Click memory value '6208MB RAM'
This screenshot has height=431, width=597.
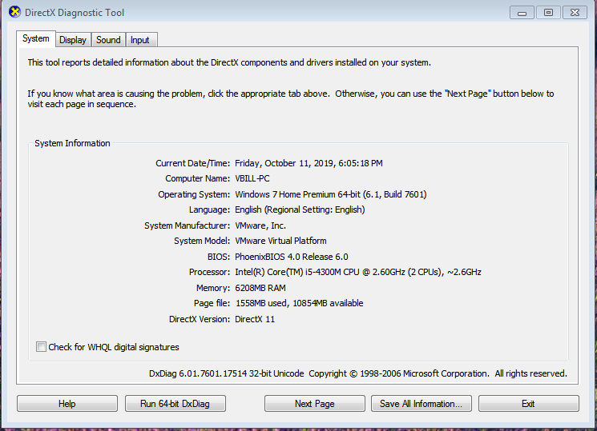[260, 288]
